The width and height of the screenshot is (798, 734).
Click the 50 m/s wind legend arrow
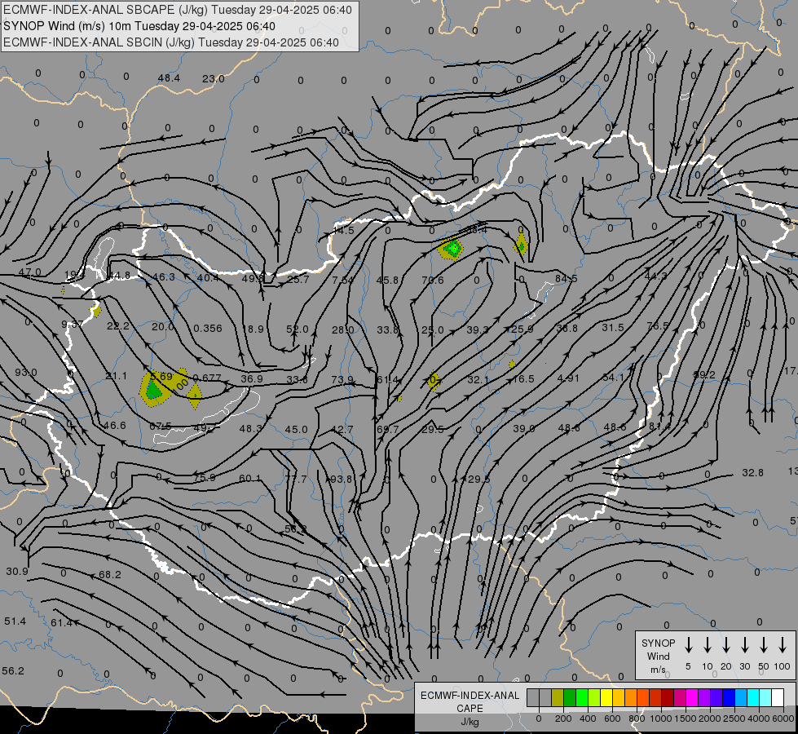point(764,645)
